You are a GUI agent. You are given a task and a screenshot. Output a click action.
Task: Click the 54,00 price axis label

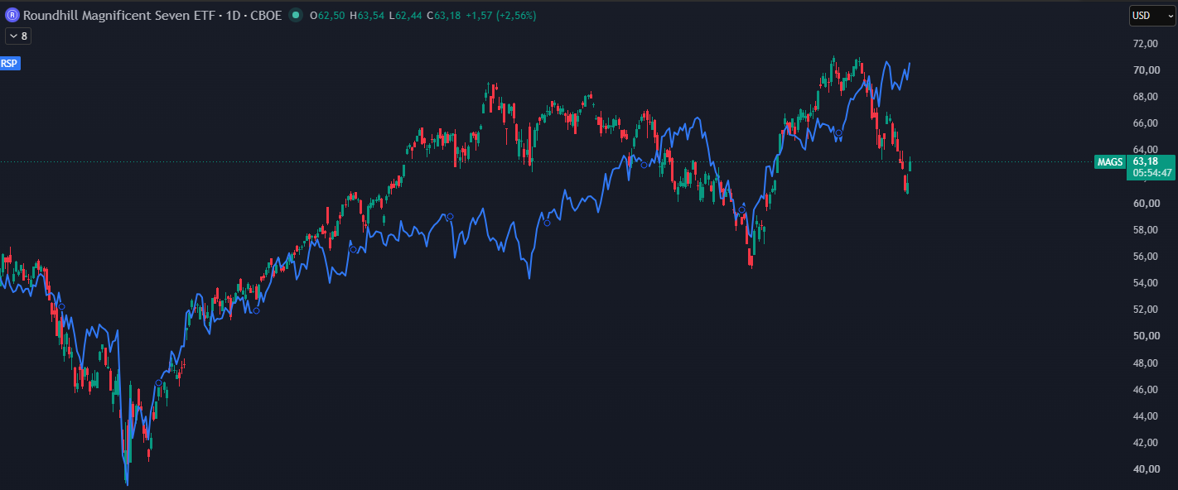click(1146, 282)
